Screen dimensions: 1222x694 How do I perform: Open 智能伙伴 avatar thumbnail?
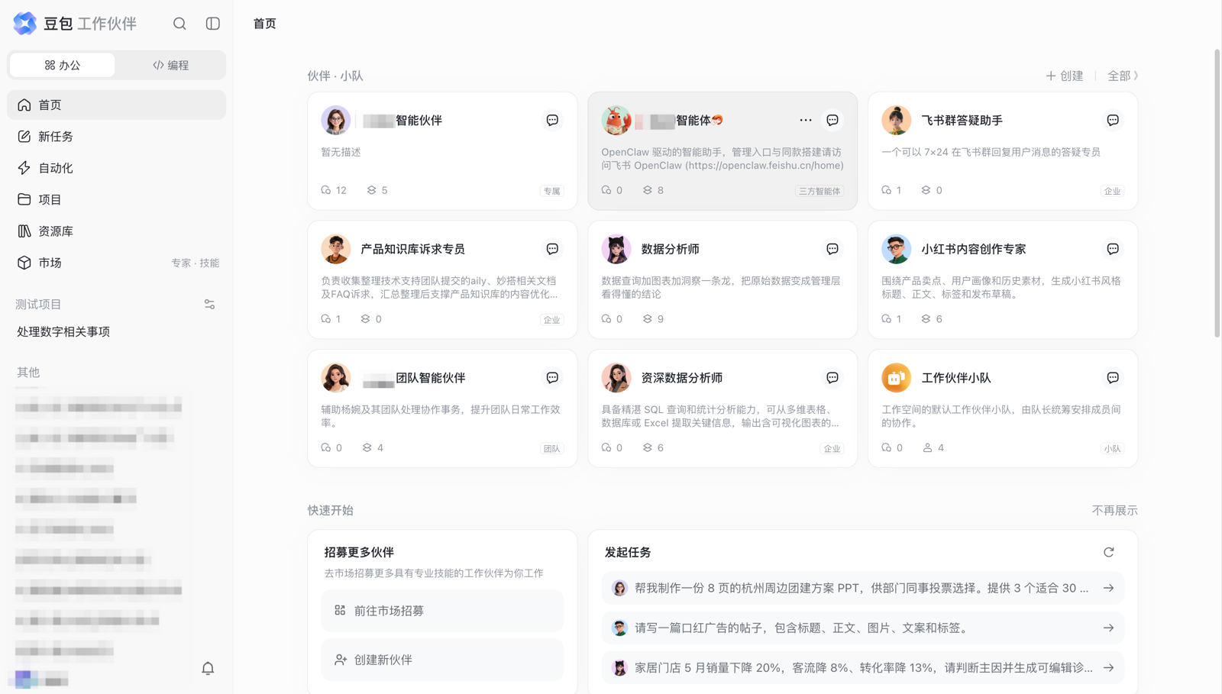coord(336,121)
